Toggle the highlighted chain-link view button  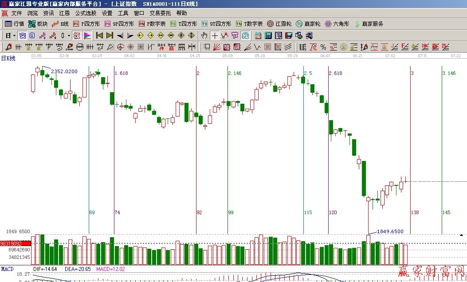coord(245,35)
